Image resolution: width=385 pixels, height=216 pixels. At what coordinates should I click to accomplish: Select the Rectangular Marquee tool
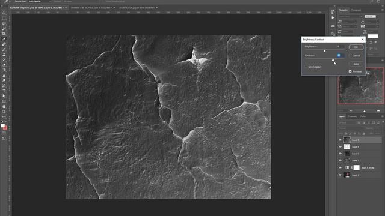pyautogui.click(x=4, y=18)
